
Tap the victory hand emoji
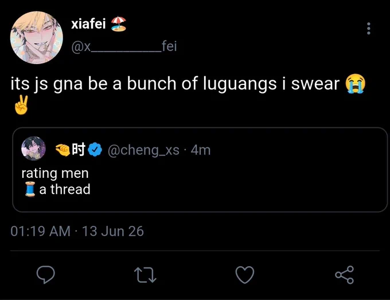[21, 105]
